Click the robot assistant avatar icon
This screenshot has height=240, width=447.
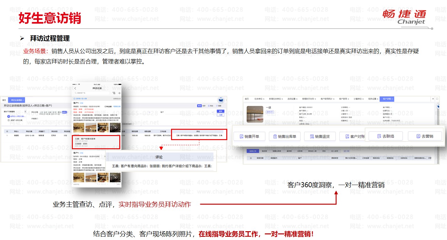[x=221, y=100]
